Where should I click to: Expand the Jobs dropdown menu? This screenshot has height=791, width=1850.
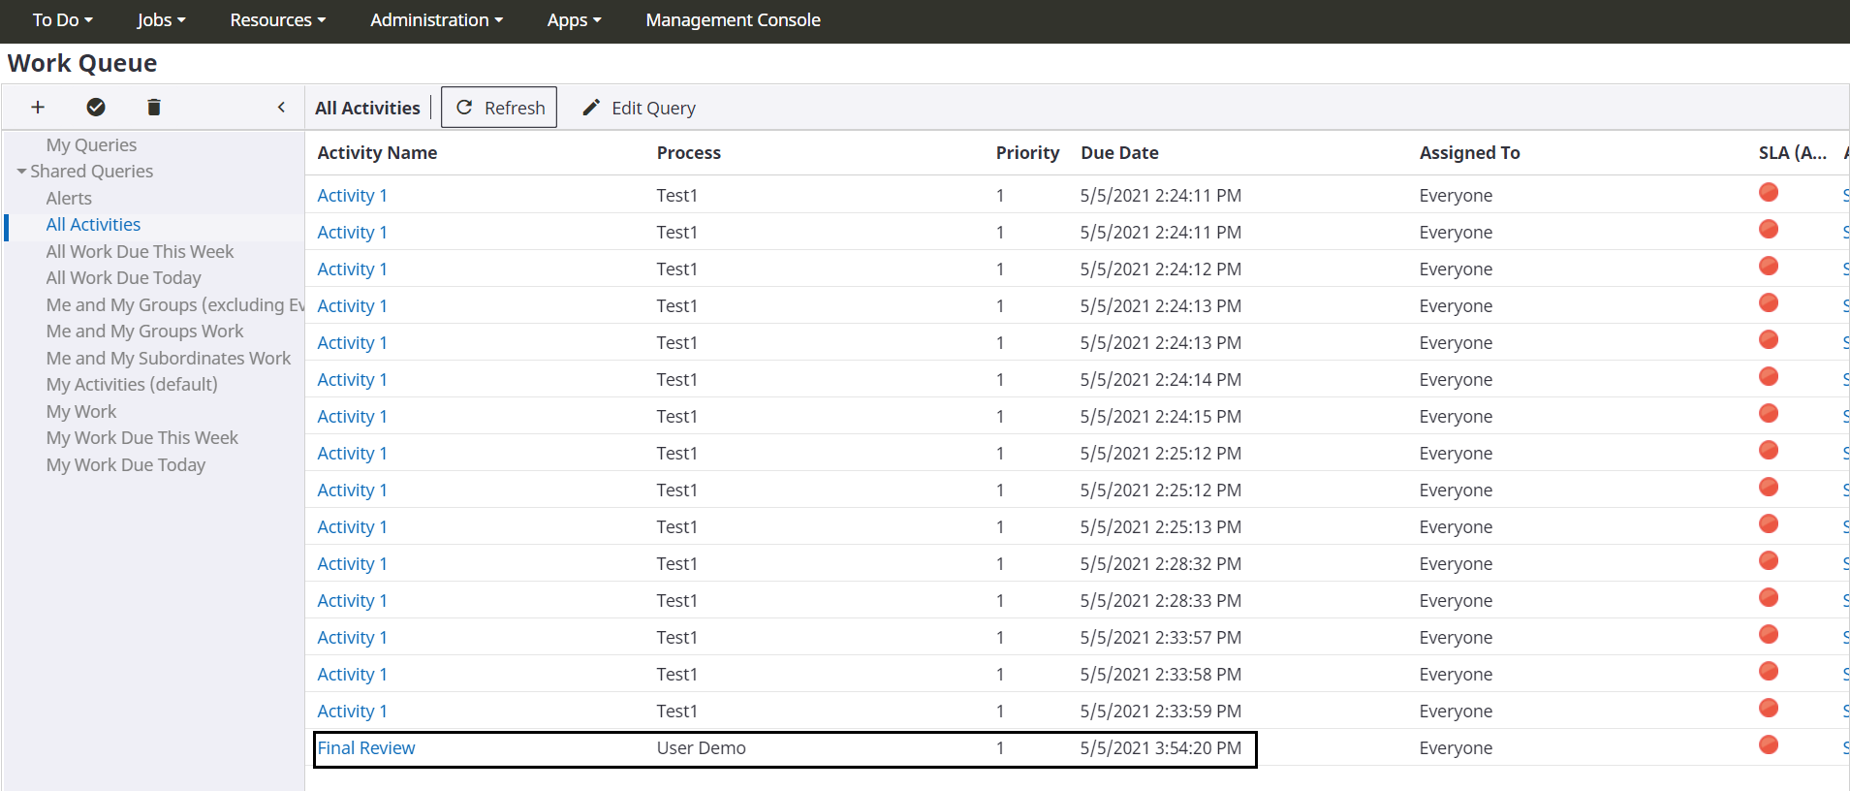pos(161,20)
